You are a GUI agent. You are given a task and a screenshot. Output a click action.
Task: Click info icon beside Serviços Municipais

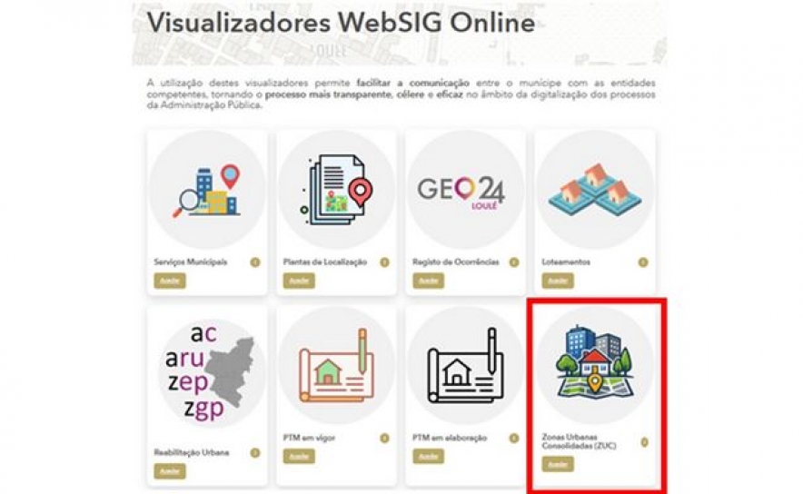point(255,262)
